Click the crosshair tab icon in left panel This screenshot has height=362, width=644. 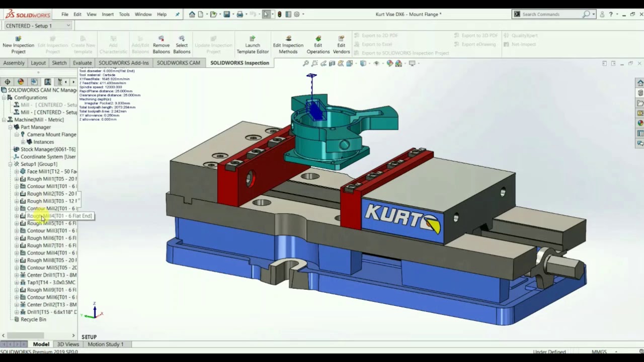[7, 81]
